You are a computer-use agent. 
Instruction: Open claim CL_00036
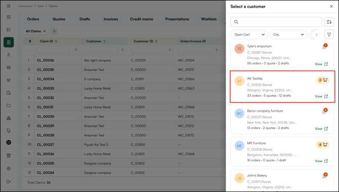click(46, 60)
